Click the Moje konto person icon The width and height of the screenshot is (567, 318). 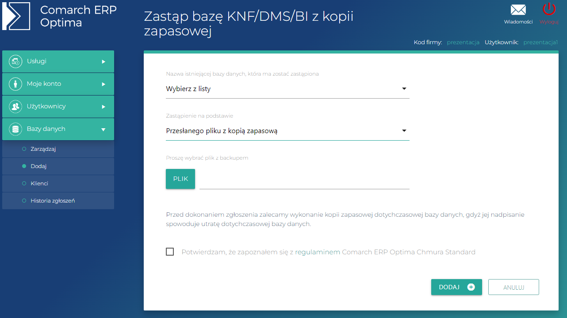pyautogui.click(x=15, y=84)
